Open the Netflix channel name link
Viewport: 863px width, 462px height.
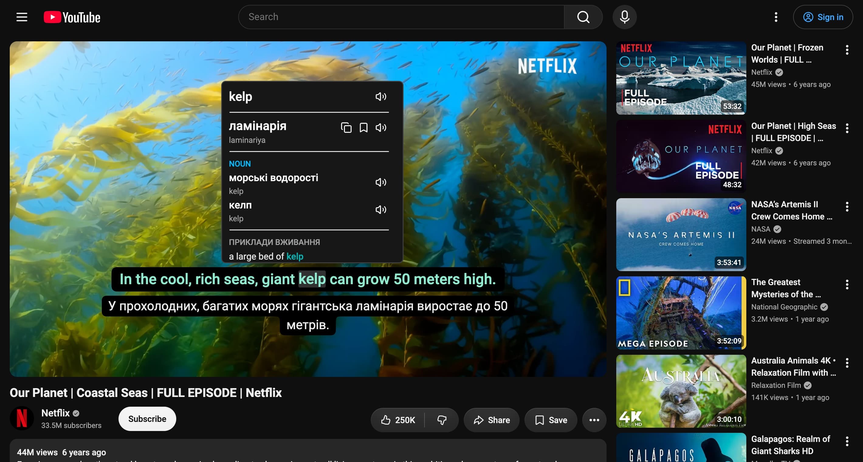pyautogui.click(x=55, y=413)
